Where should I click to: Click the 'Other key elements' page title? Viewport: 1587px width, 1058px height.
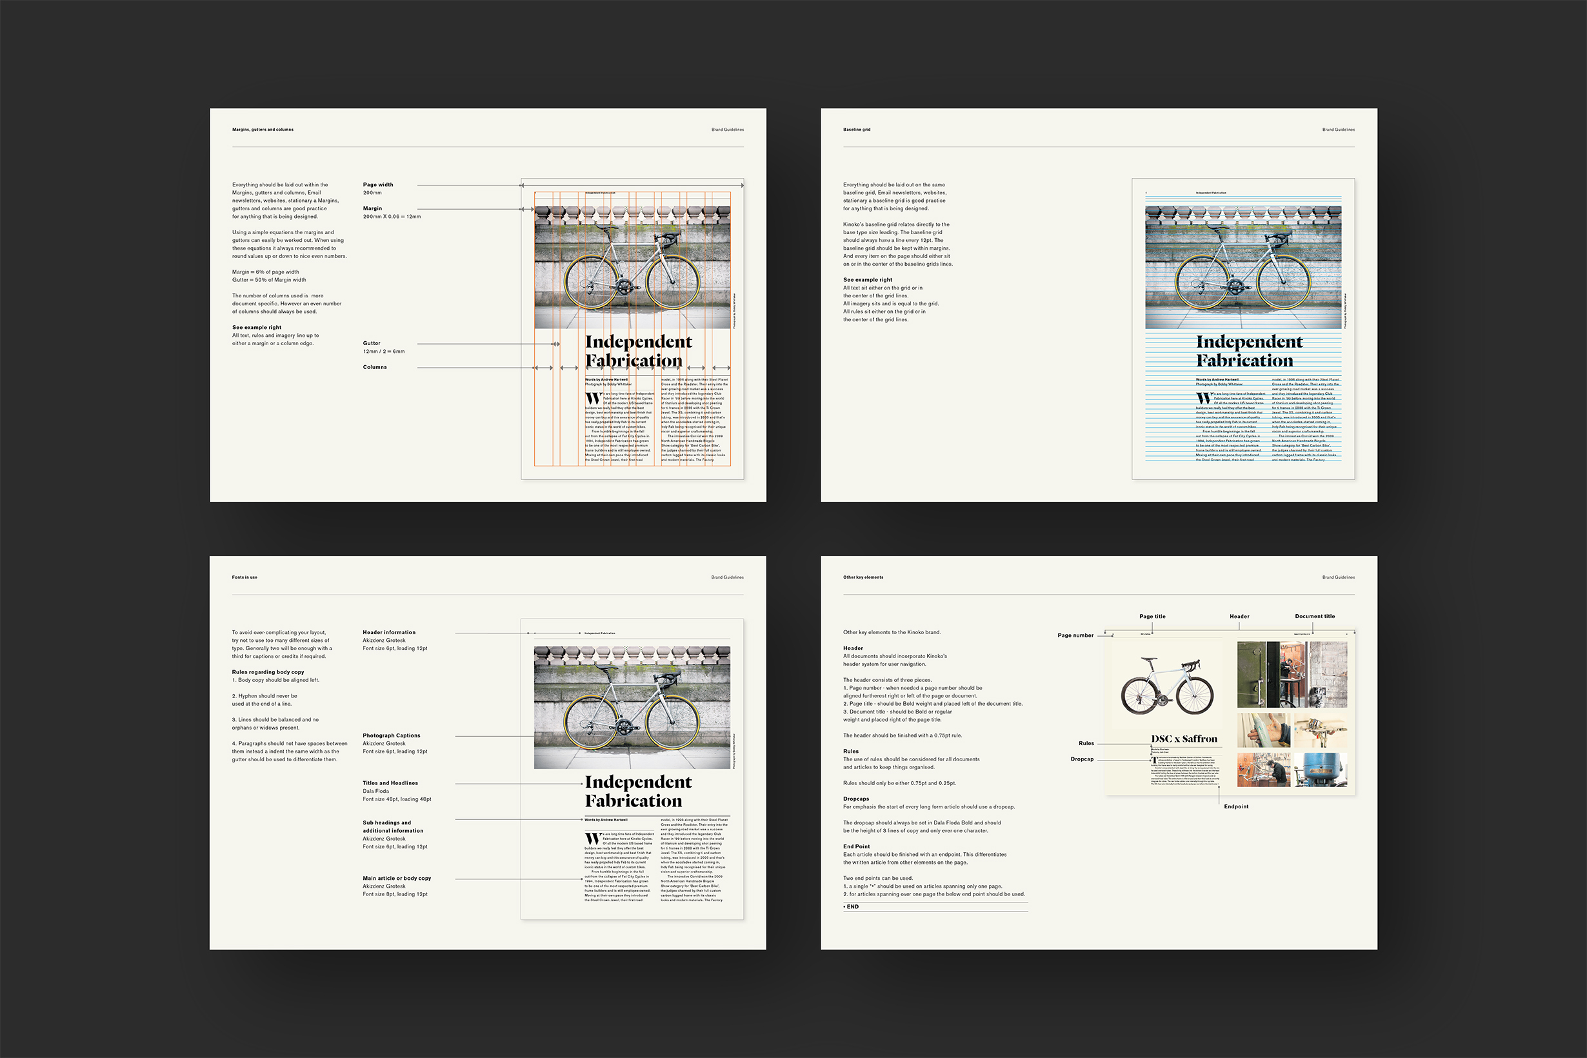(x=863, y=577)
